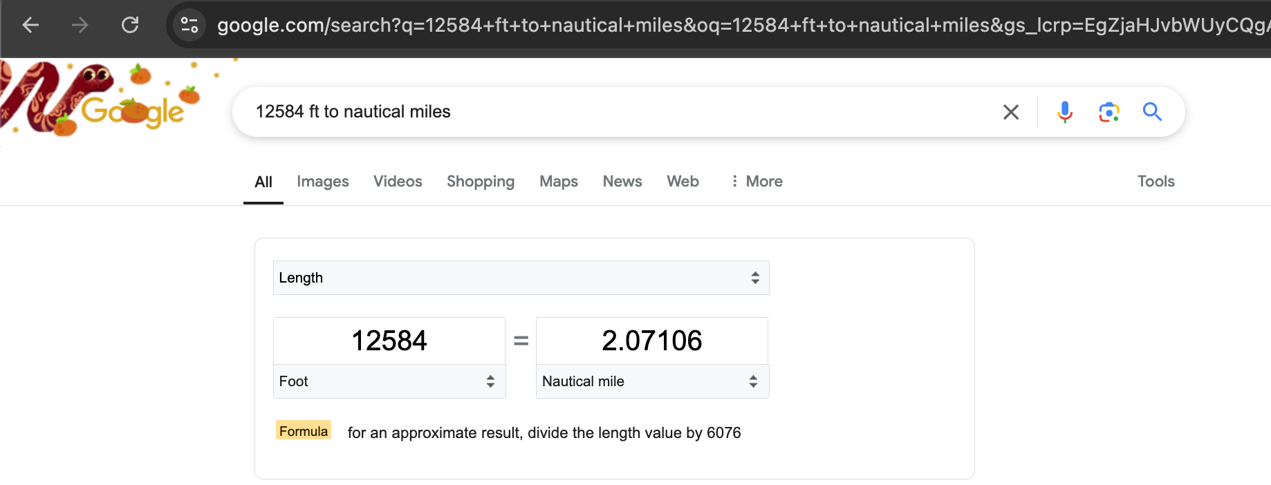Go back with the browser back arrow
This screenshot has height=485, width=1271.
pos(30,26)
